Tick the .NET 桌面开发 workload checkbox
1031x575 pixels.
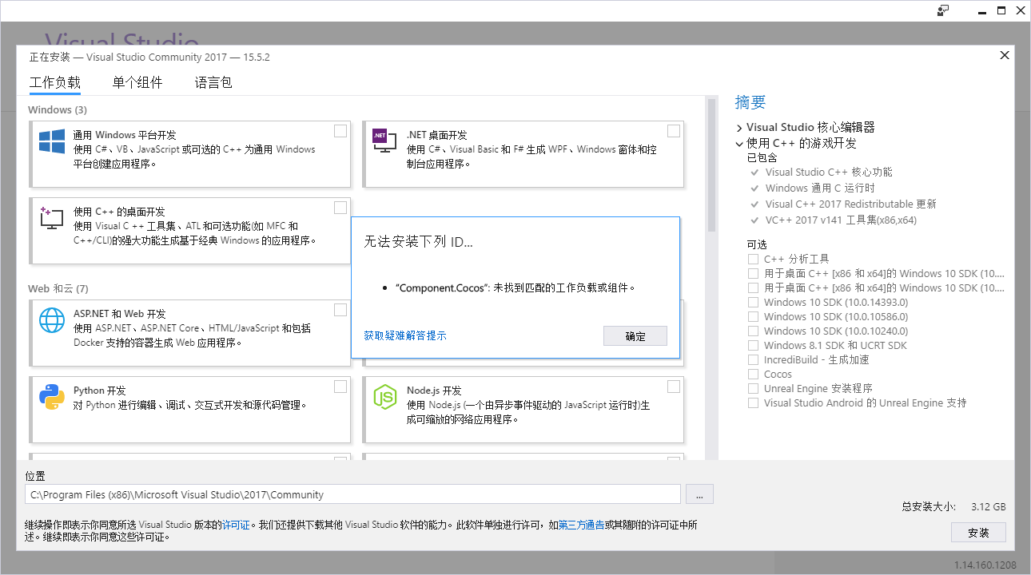(x=674, y=131)
